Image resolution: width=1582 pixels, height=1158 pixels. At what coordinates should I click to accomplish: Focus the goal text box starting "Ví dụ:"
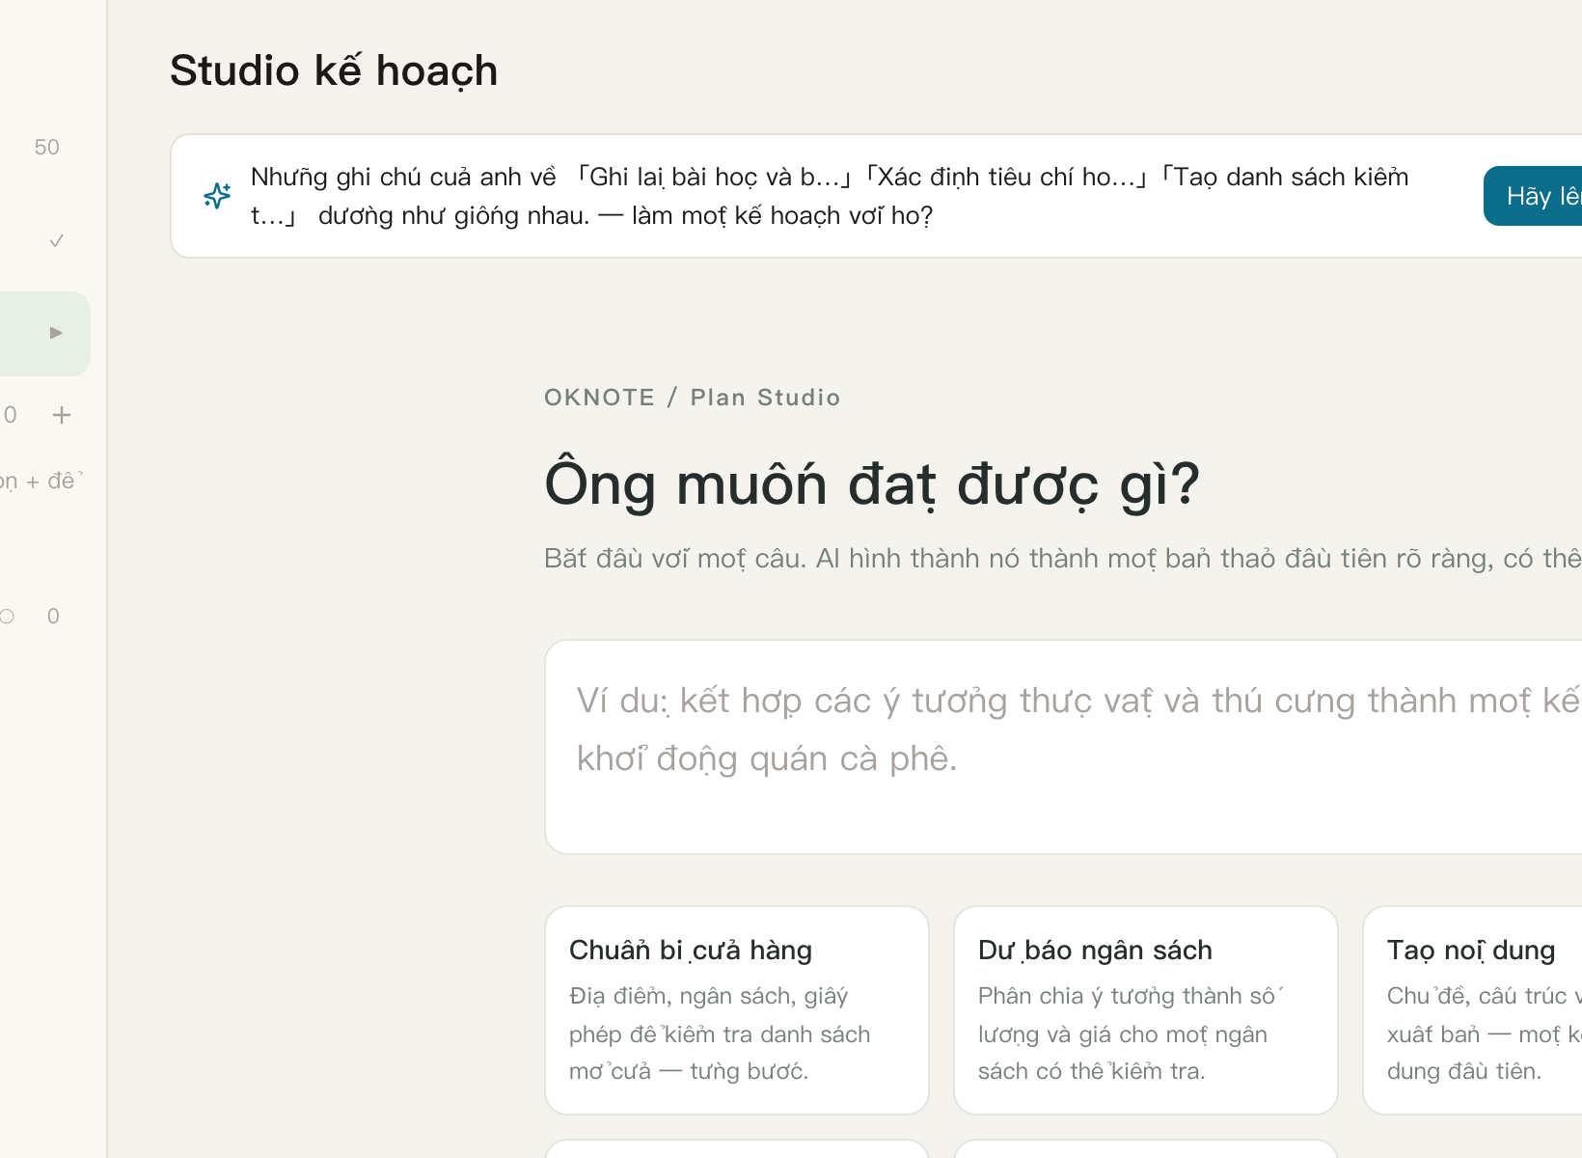(x=1063, y=747)
